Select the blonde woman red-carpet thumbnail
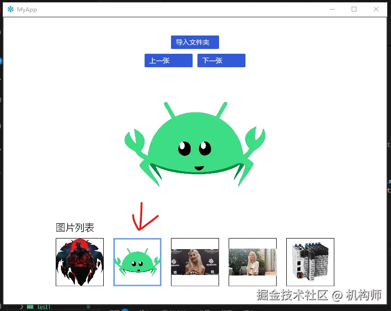 (x=195, y=262)
